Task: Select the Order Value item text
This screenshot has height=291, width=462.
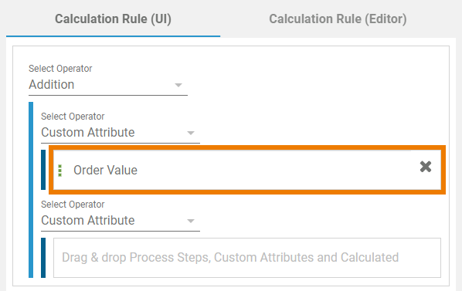Action: (x=105, y=170)
